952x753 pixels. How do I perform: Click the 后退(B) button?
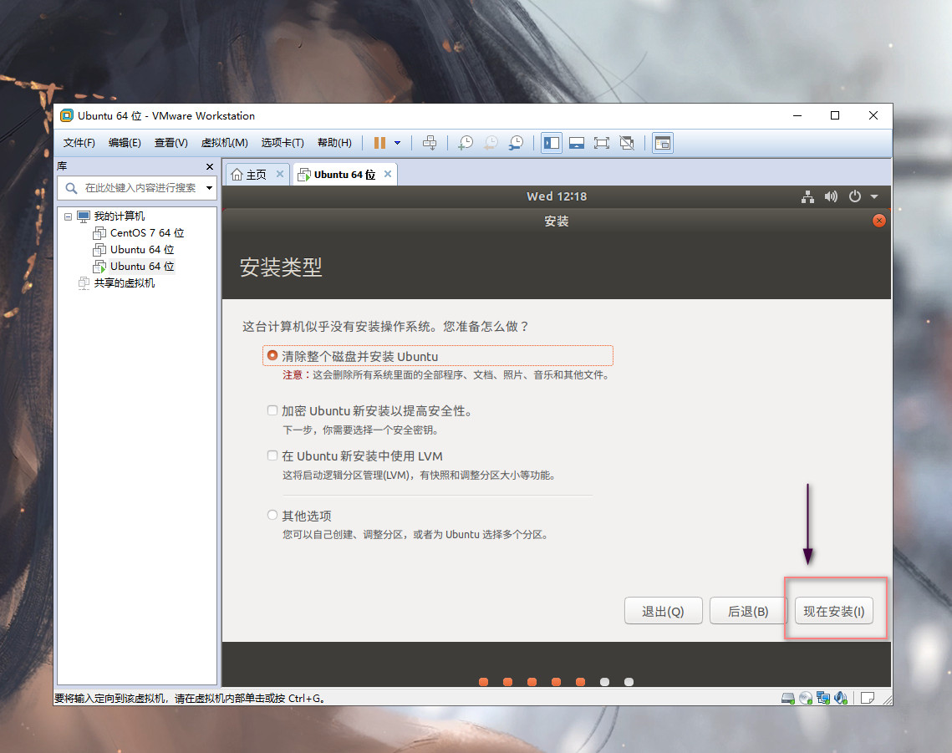[x=748, y=611]
